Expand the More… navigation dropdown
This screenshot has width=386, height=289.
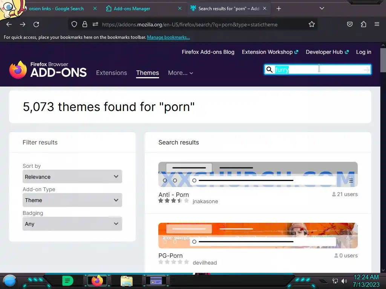click(181, 73)
